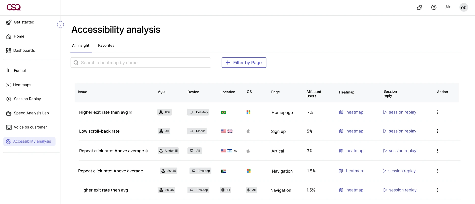The height and width of the screenshot is (204, 475).
Task: Open session replay for Homepage row
Action: click(400, 112)
